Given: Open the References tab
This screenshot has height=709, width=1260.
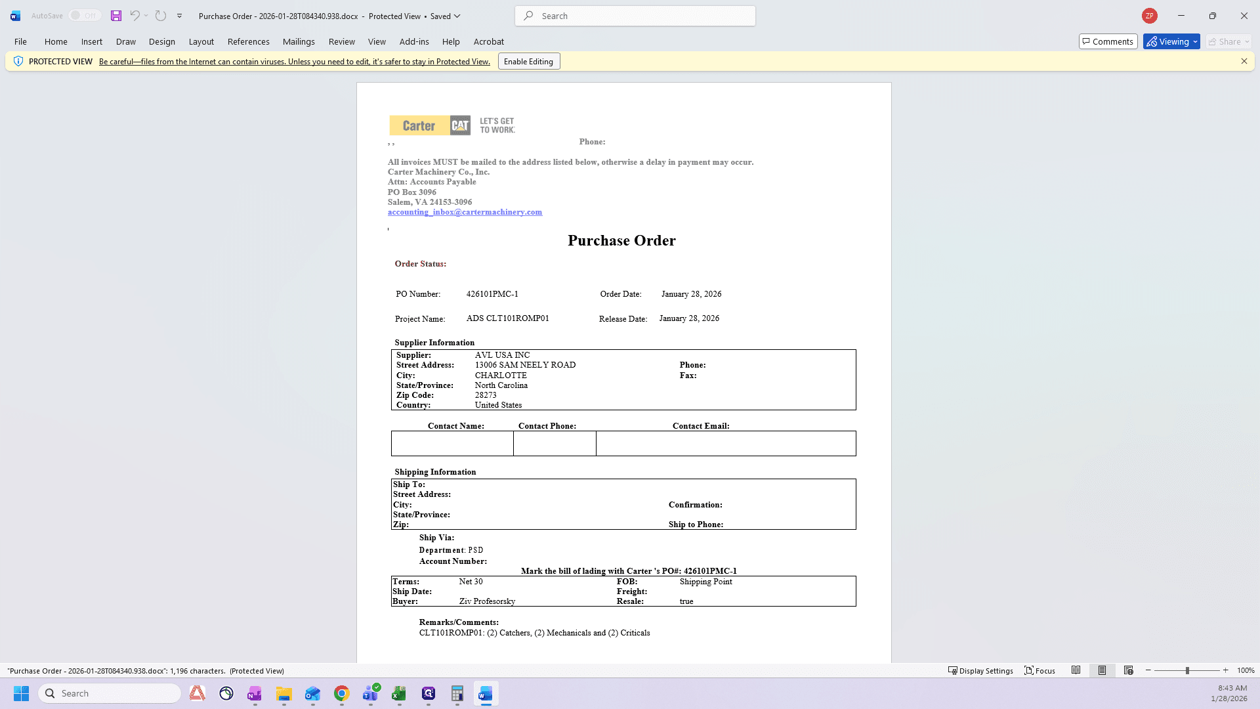Looking at the screenshot, I should click(x=249, y=41).
